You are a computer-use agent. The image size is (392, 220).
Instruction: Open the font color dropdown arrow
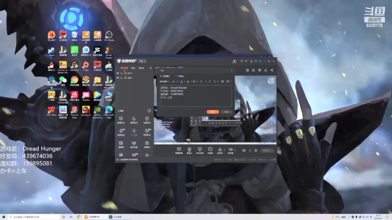click(184, 81)
